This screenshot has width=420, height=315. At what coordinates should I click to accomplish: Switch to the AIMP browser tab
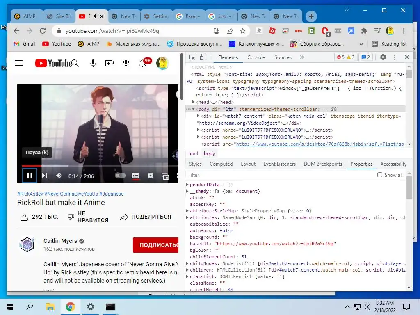pos(26,16)
